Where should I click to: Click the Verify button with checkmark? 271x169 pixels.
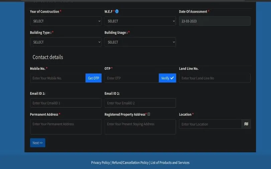coord(167,78)
